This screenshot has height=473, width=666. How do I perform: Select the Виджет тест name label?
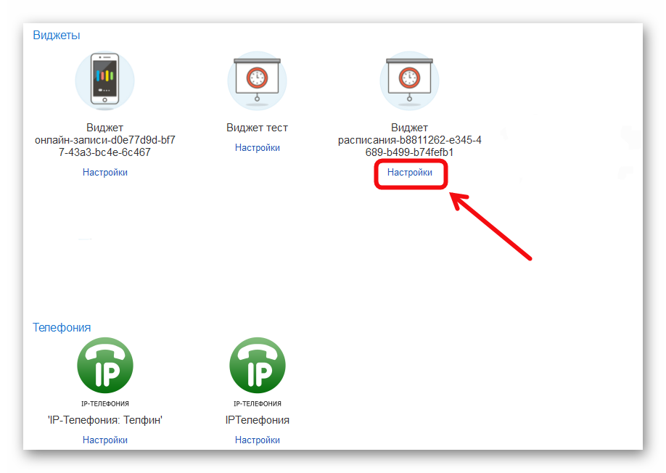pyautogui.click(x=257, y=128)
